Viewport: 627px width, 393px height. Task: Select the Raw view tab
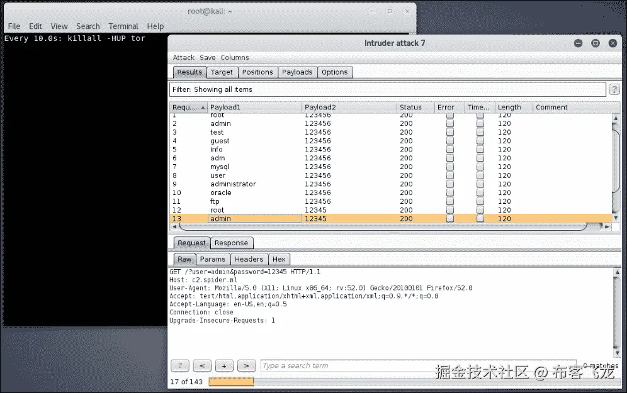(184, 259)
